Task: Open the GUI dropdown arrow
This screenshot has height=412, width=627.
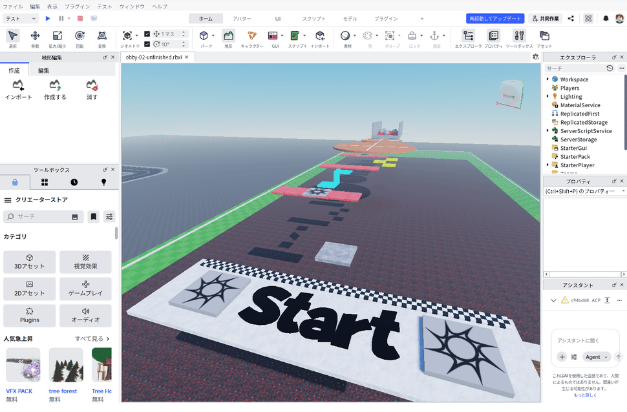Action: click(282, 36)
